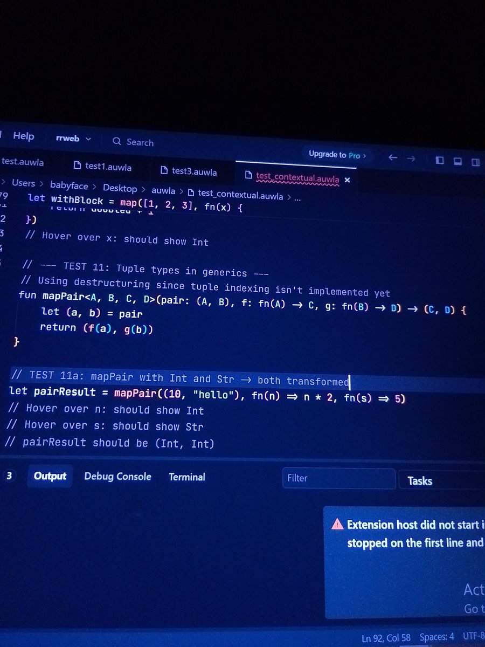Click file icon on test_contextual.auwla tab
Viewport: 485px width, 647px height.
coord(248,175)
